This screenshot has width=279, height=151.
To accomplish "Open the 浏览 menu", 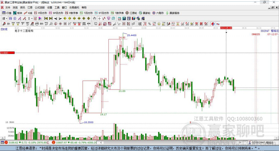I will 15,7.
